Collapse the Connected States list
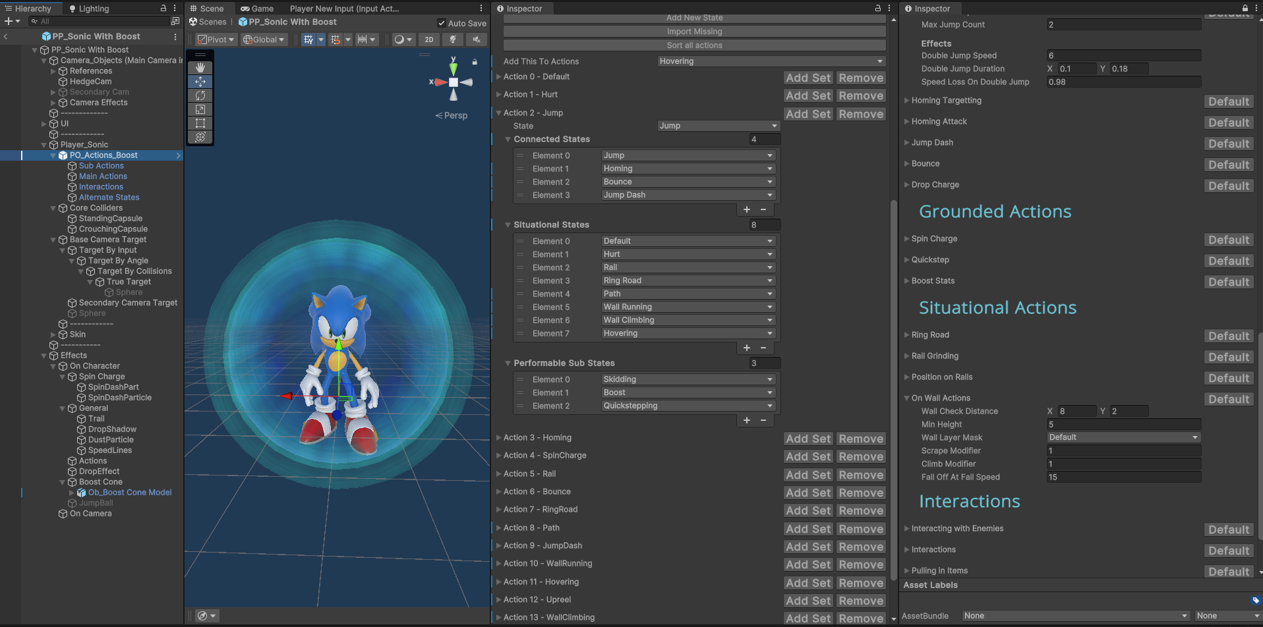This screenshot has width=1263, height=627. tap(508, 139)
